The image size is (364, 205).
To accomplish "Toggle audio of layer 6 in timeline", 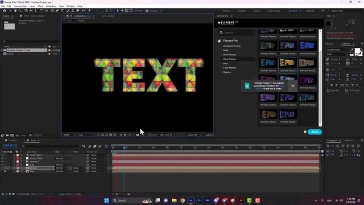I will (5, 171).
